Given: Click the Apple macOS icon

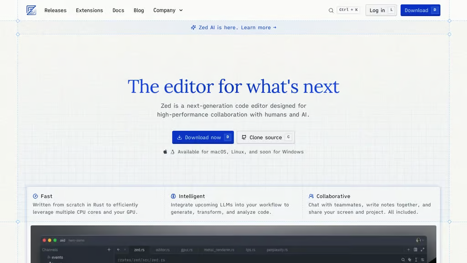Looking at the screenshot, I should click(165, 152).
